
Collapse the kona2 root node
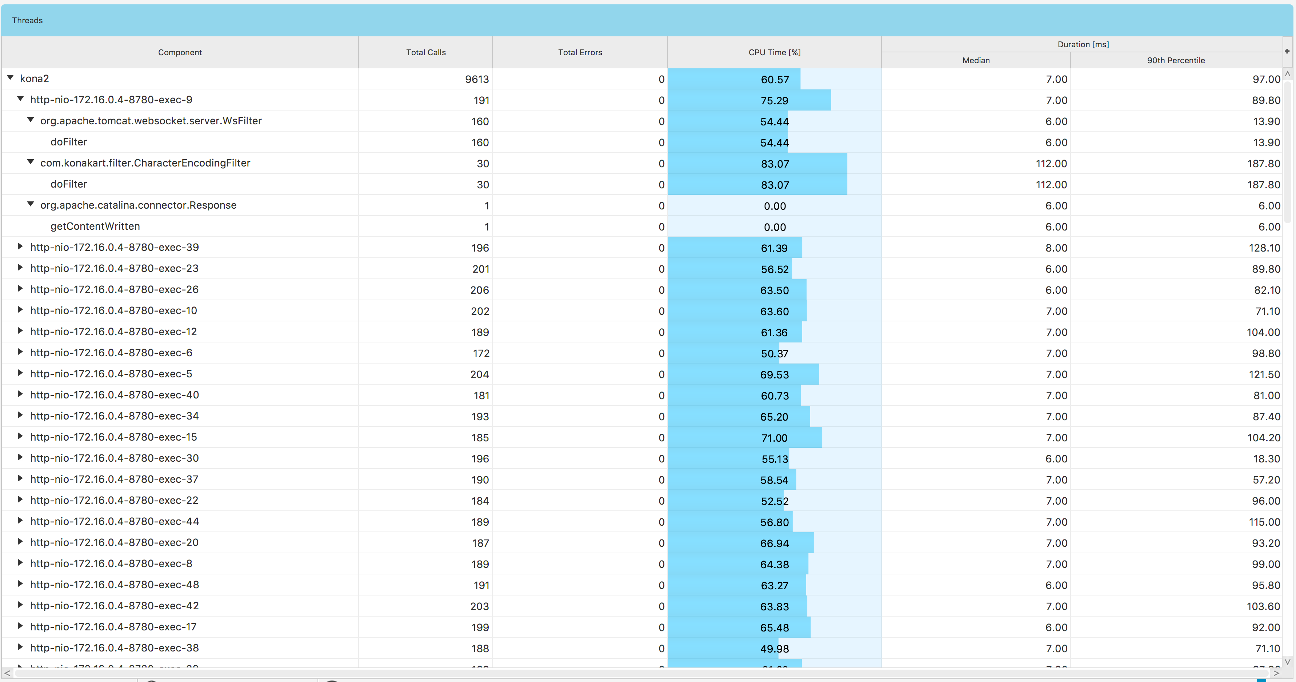point(10,78)
